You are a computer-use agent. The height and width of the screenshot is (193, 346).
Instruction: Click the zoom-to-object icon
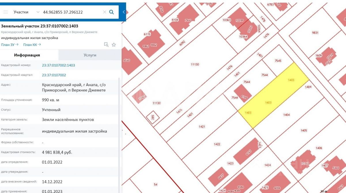pos(106,45)
